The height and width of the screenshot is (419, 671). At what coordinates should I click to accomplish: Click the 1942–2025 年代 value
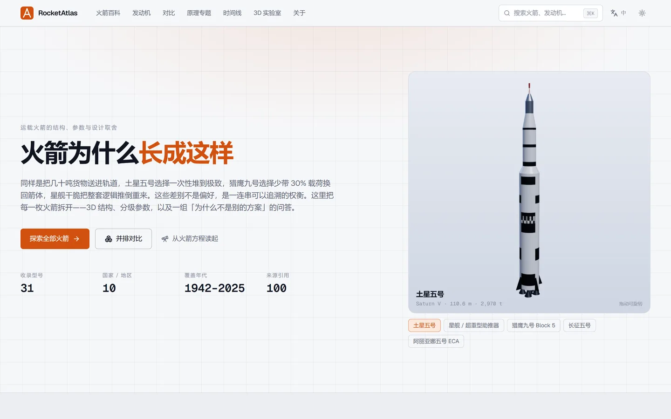tap(214, 288)
